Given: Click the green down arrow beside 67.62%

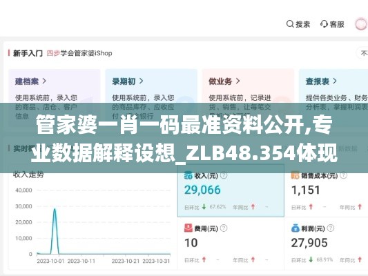Looking at the screenshot, I should pyautogui.click(x=204, y=207).
